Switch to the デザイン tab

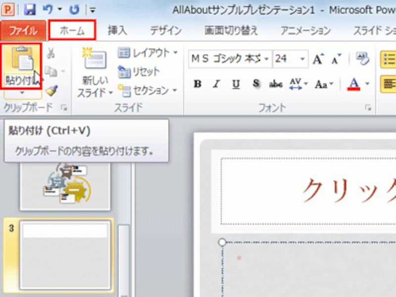coord(166,31)
